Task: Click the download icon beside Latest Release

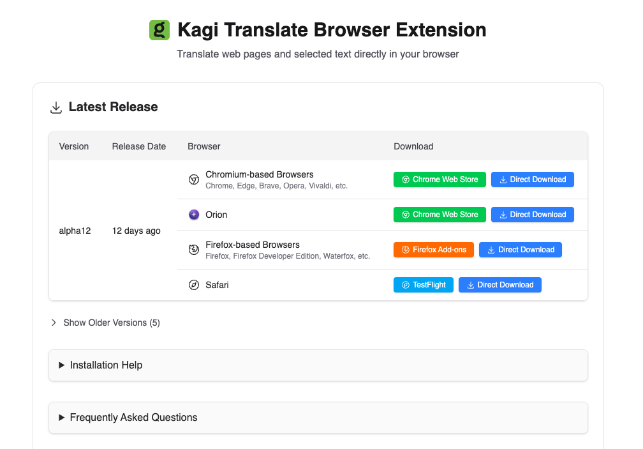Action: [56, 107]
